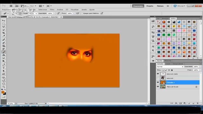Select the Crop tool

3,33
